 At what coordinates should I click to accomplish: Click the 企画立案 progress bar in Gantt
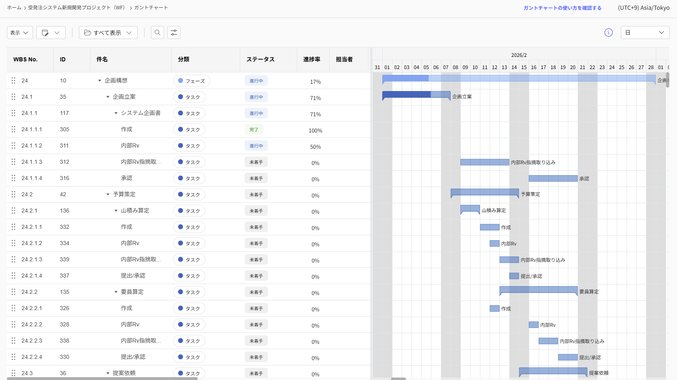coord(416,95)
